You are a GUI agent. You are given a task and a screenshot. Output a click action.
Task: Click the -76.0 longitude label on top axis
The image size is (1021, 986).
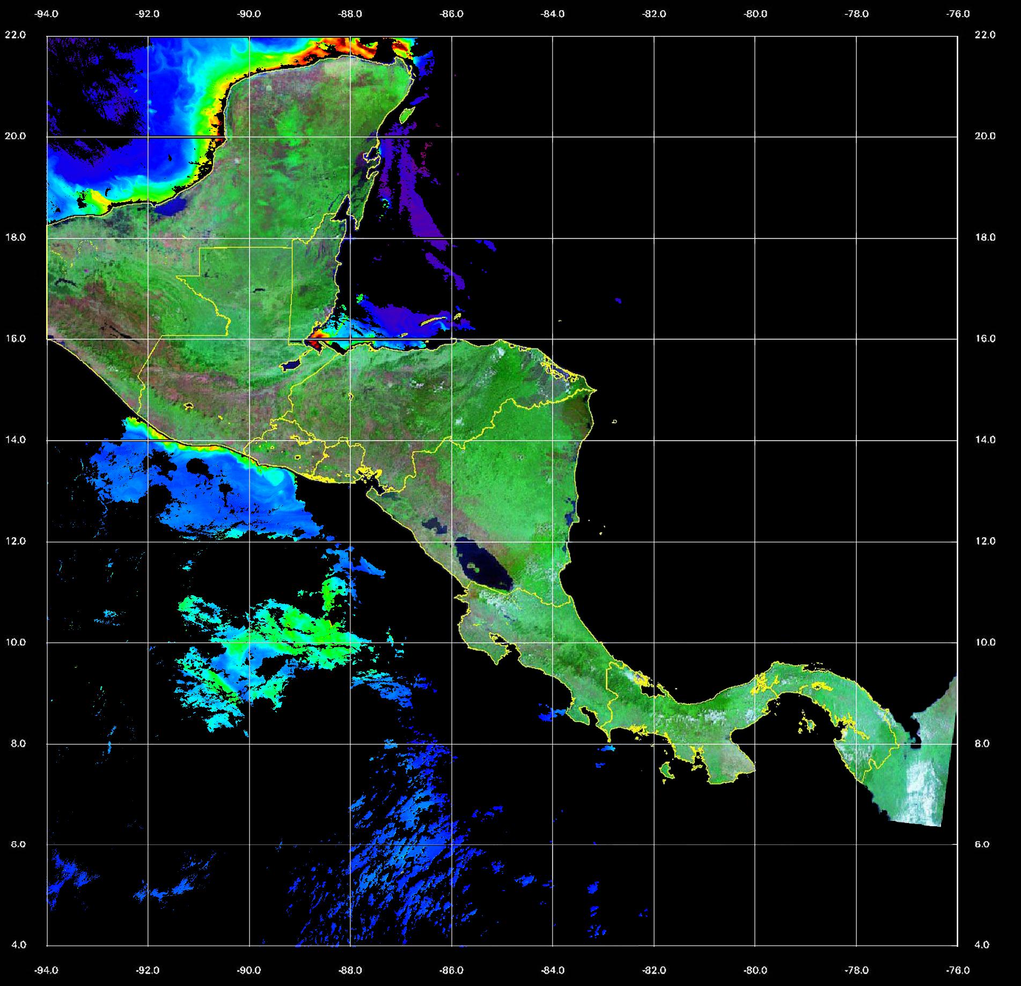point(958,14)
